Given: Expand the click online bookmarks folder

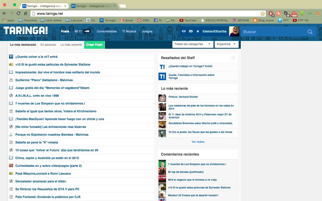Looking at the screenshot, I should pos(51,20).
